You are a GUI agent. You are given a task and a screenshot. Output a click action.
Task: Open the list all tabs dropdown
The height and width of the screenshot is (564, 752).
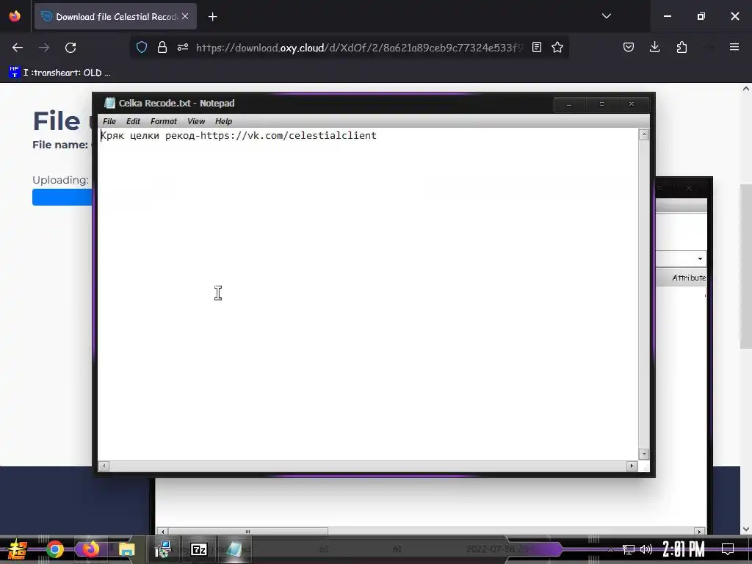click(607, 16)
